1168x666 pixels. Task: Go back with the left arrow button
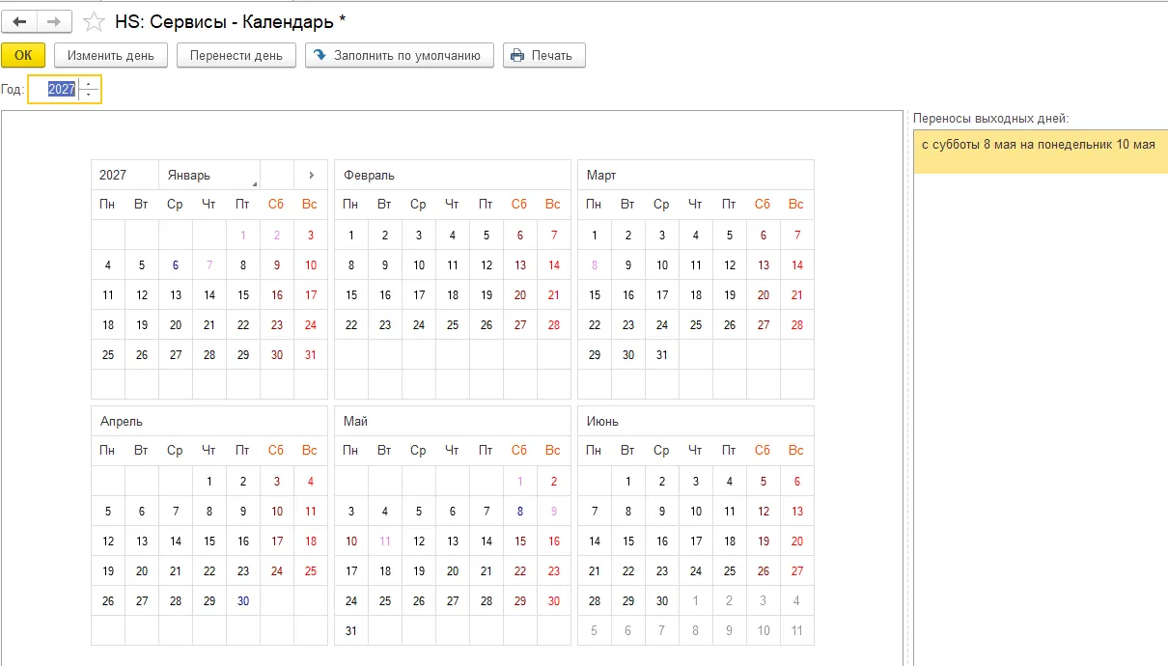pos(19,21)
